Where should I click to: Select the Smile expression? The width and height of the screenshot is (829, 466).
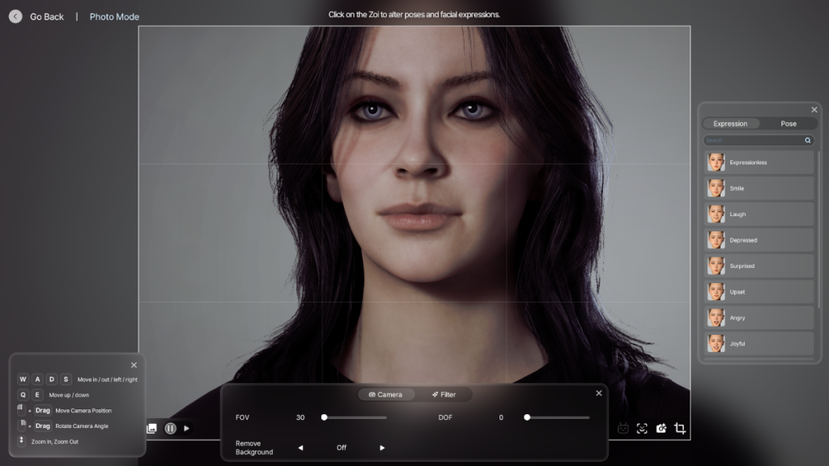pos(758,188)
